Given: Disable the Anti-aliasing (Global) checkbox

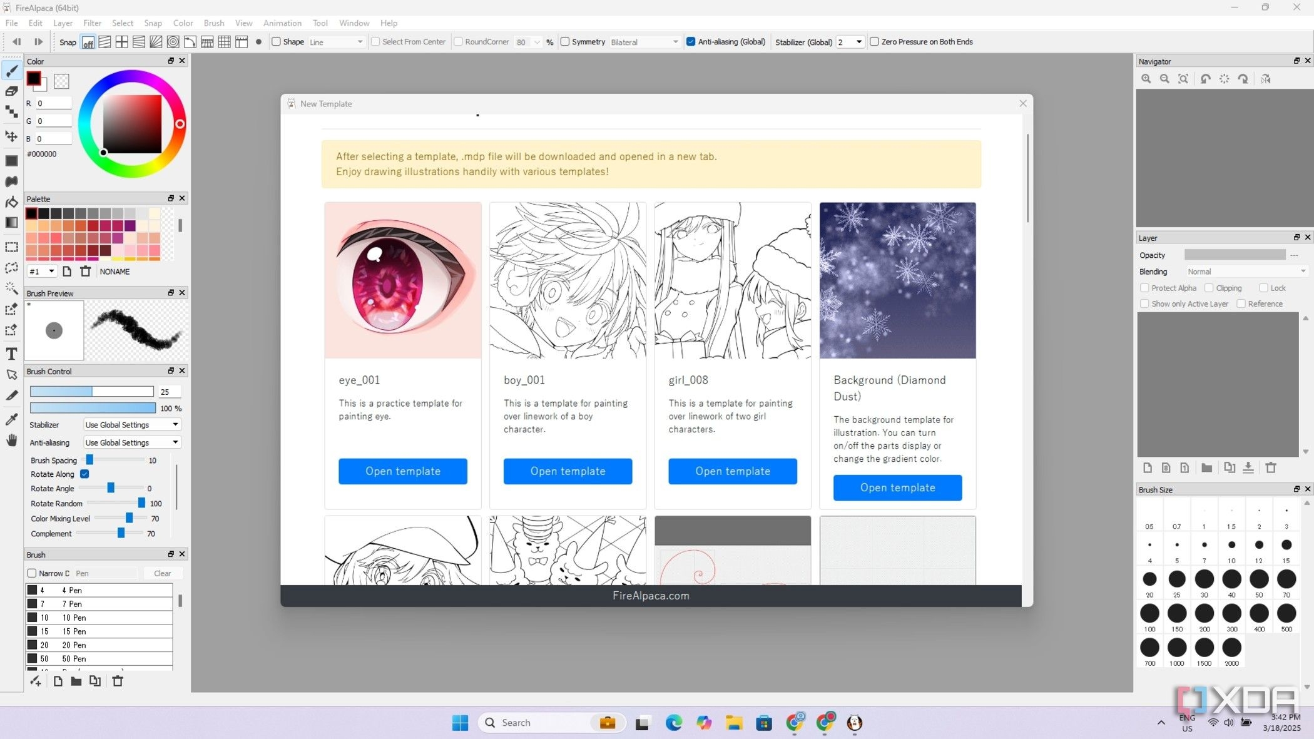Looking at the screenshot, I should click(691, 42).
